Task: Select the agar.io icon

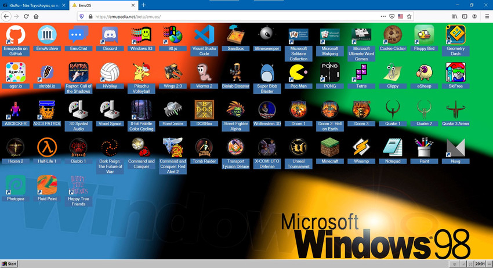Action: [16, 72]
